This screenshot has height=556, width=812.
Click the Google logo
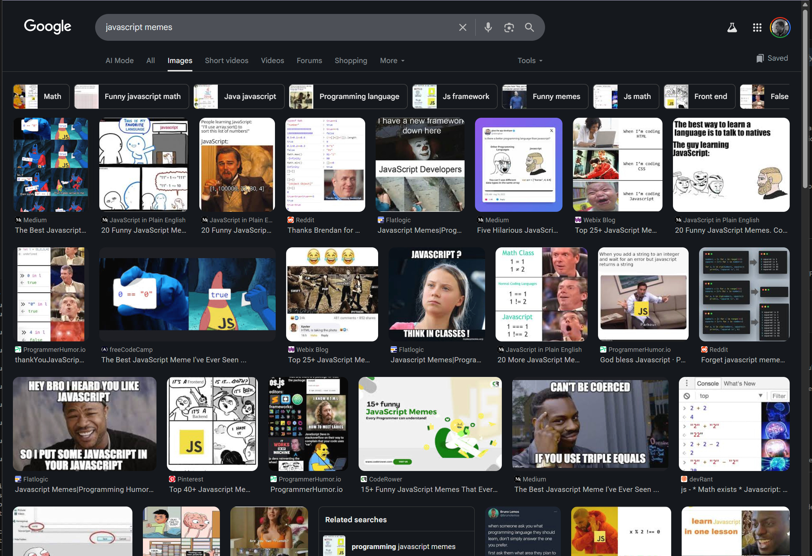pyautogui.click(x=47, y=26)
